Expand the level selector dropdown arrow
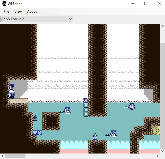 click(71, 19)
